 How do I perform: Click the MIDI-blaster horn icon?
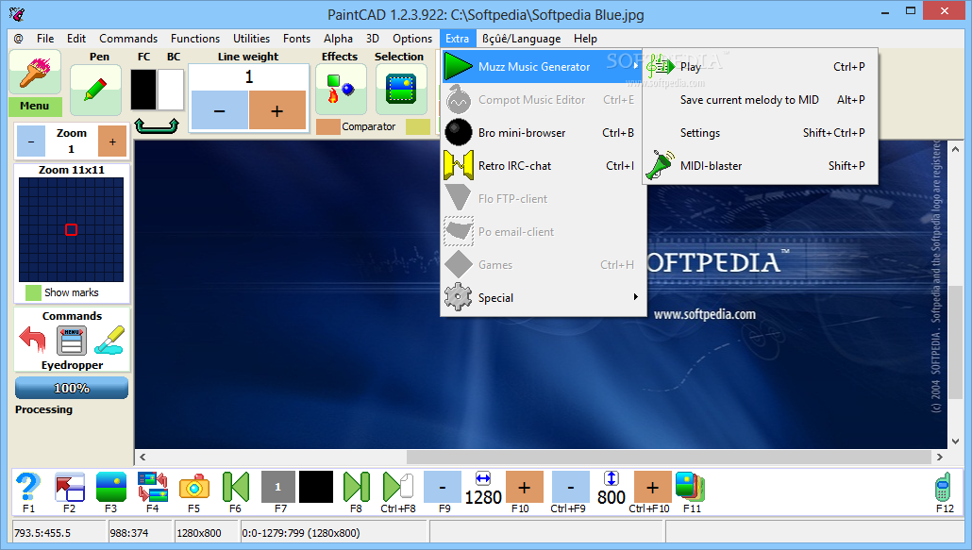point(661,165)
